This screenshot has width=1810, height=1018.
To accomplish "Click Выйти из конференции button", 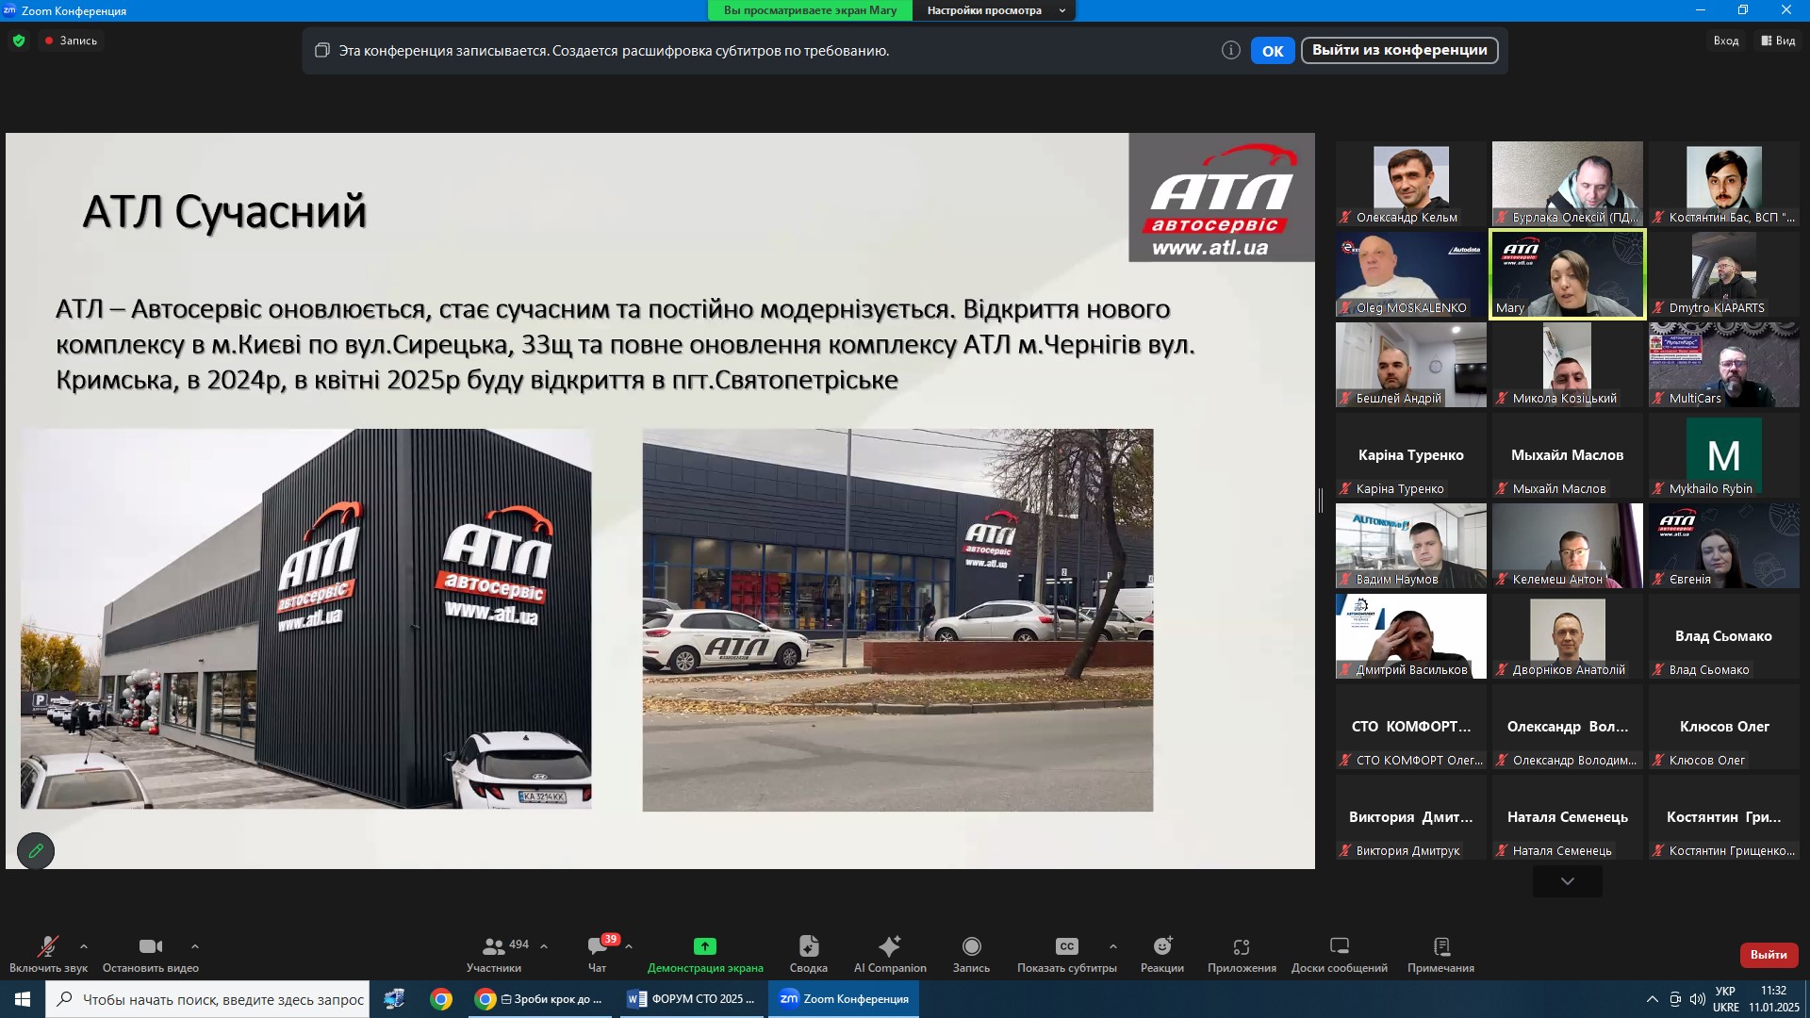I will tap(1399, 51).
